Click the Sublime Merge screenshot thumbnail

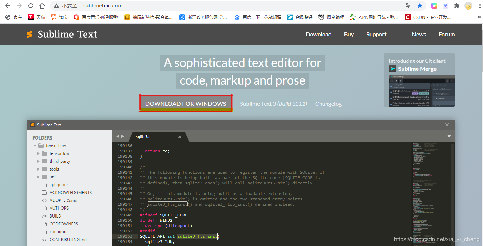coord(422,90)
